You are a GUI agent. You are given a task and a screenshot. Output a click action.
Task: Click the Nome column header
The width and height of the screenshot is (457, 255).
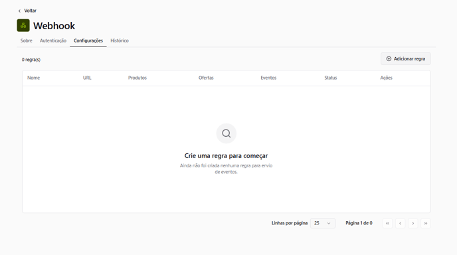pyautogui.click(x=33, y=78)
